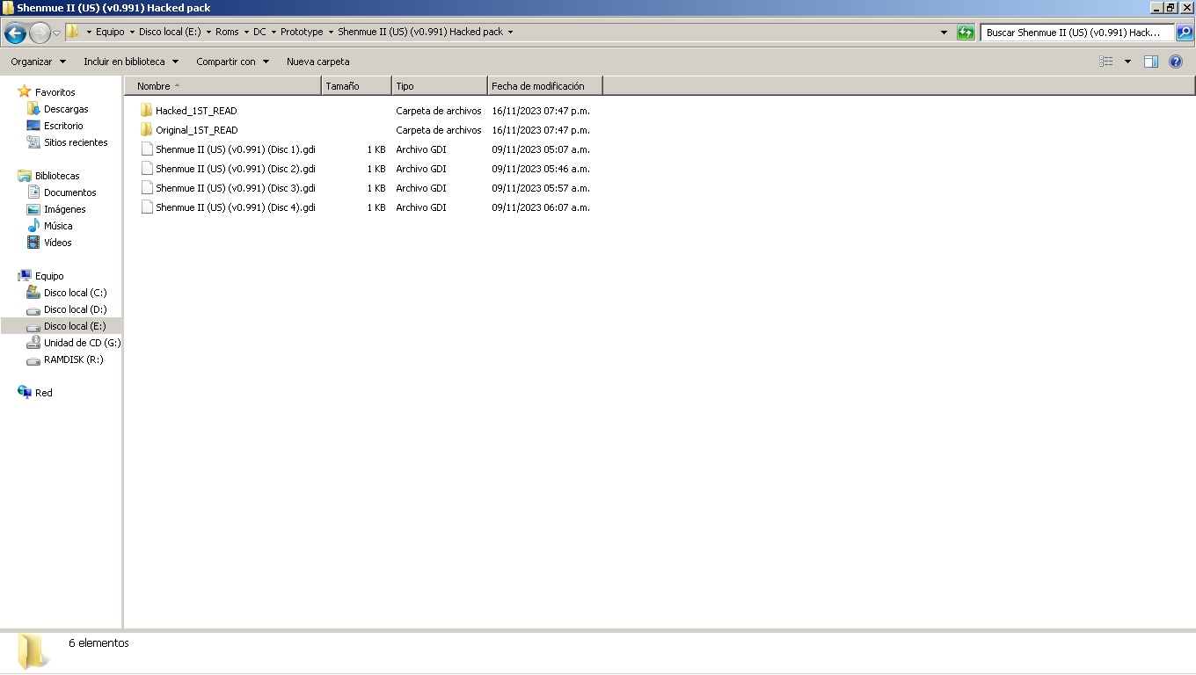Click the Original_1ST_READ folder name
Image resolution: width=1196 pixels, height=675 pixels.
(197, 130)
